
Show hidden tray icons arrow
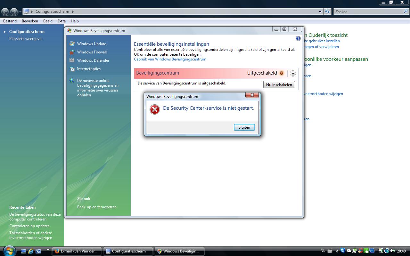coord(337,251)
